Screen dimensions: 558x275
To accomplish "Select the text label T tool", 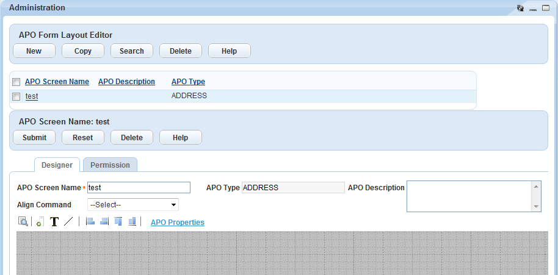I will click(54, 222).
